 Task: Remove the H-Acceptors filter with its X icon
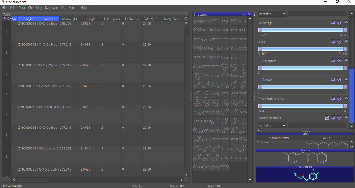346,60
